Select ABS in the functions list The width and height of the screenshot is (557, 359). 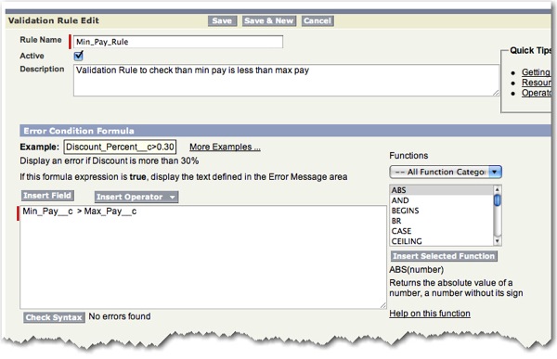(442, 190)
